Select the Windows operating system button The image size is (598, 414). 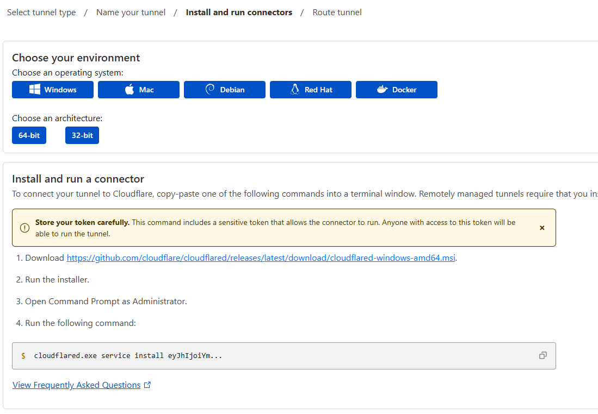[x=53, y=90]
